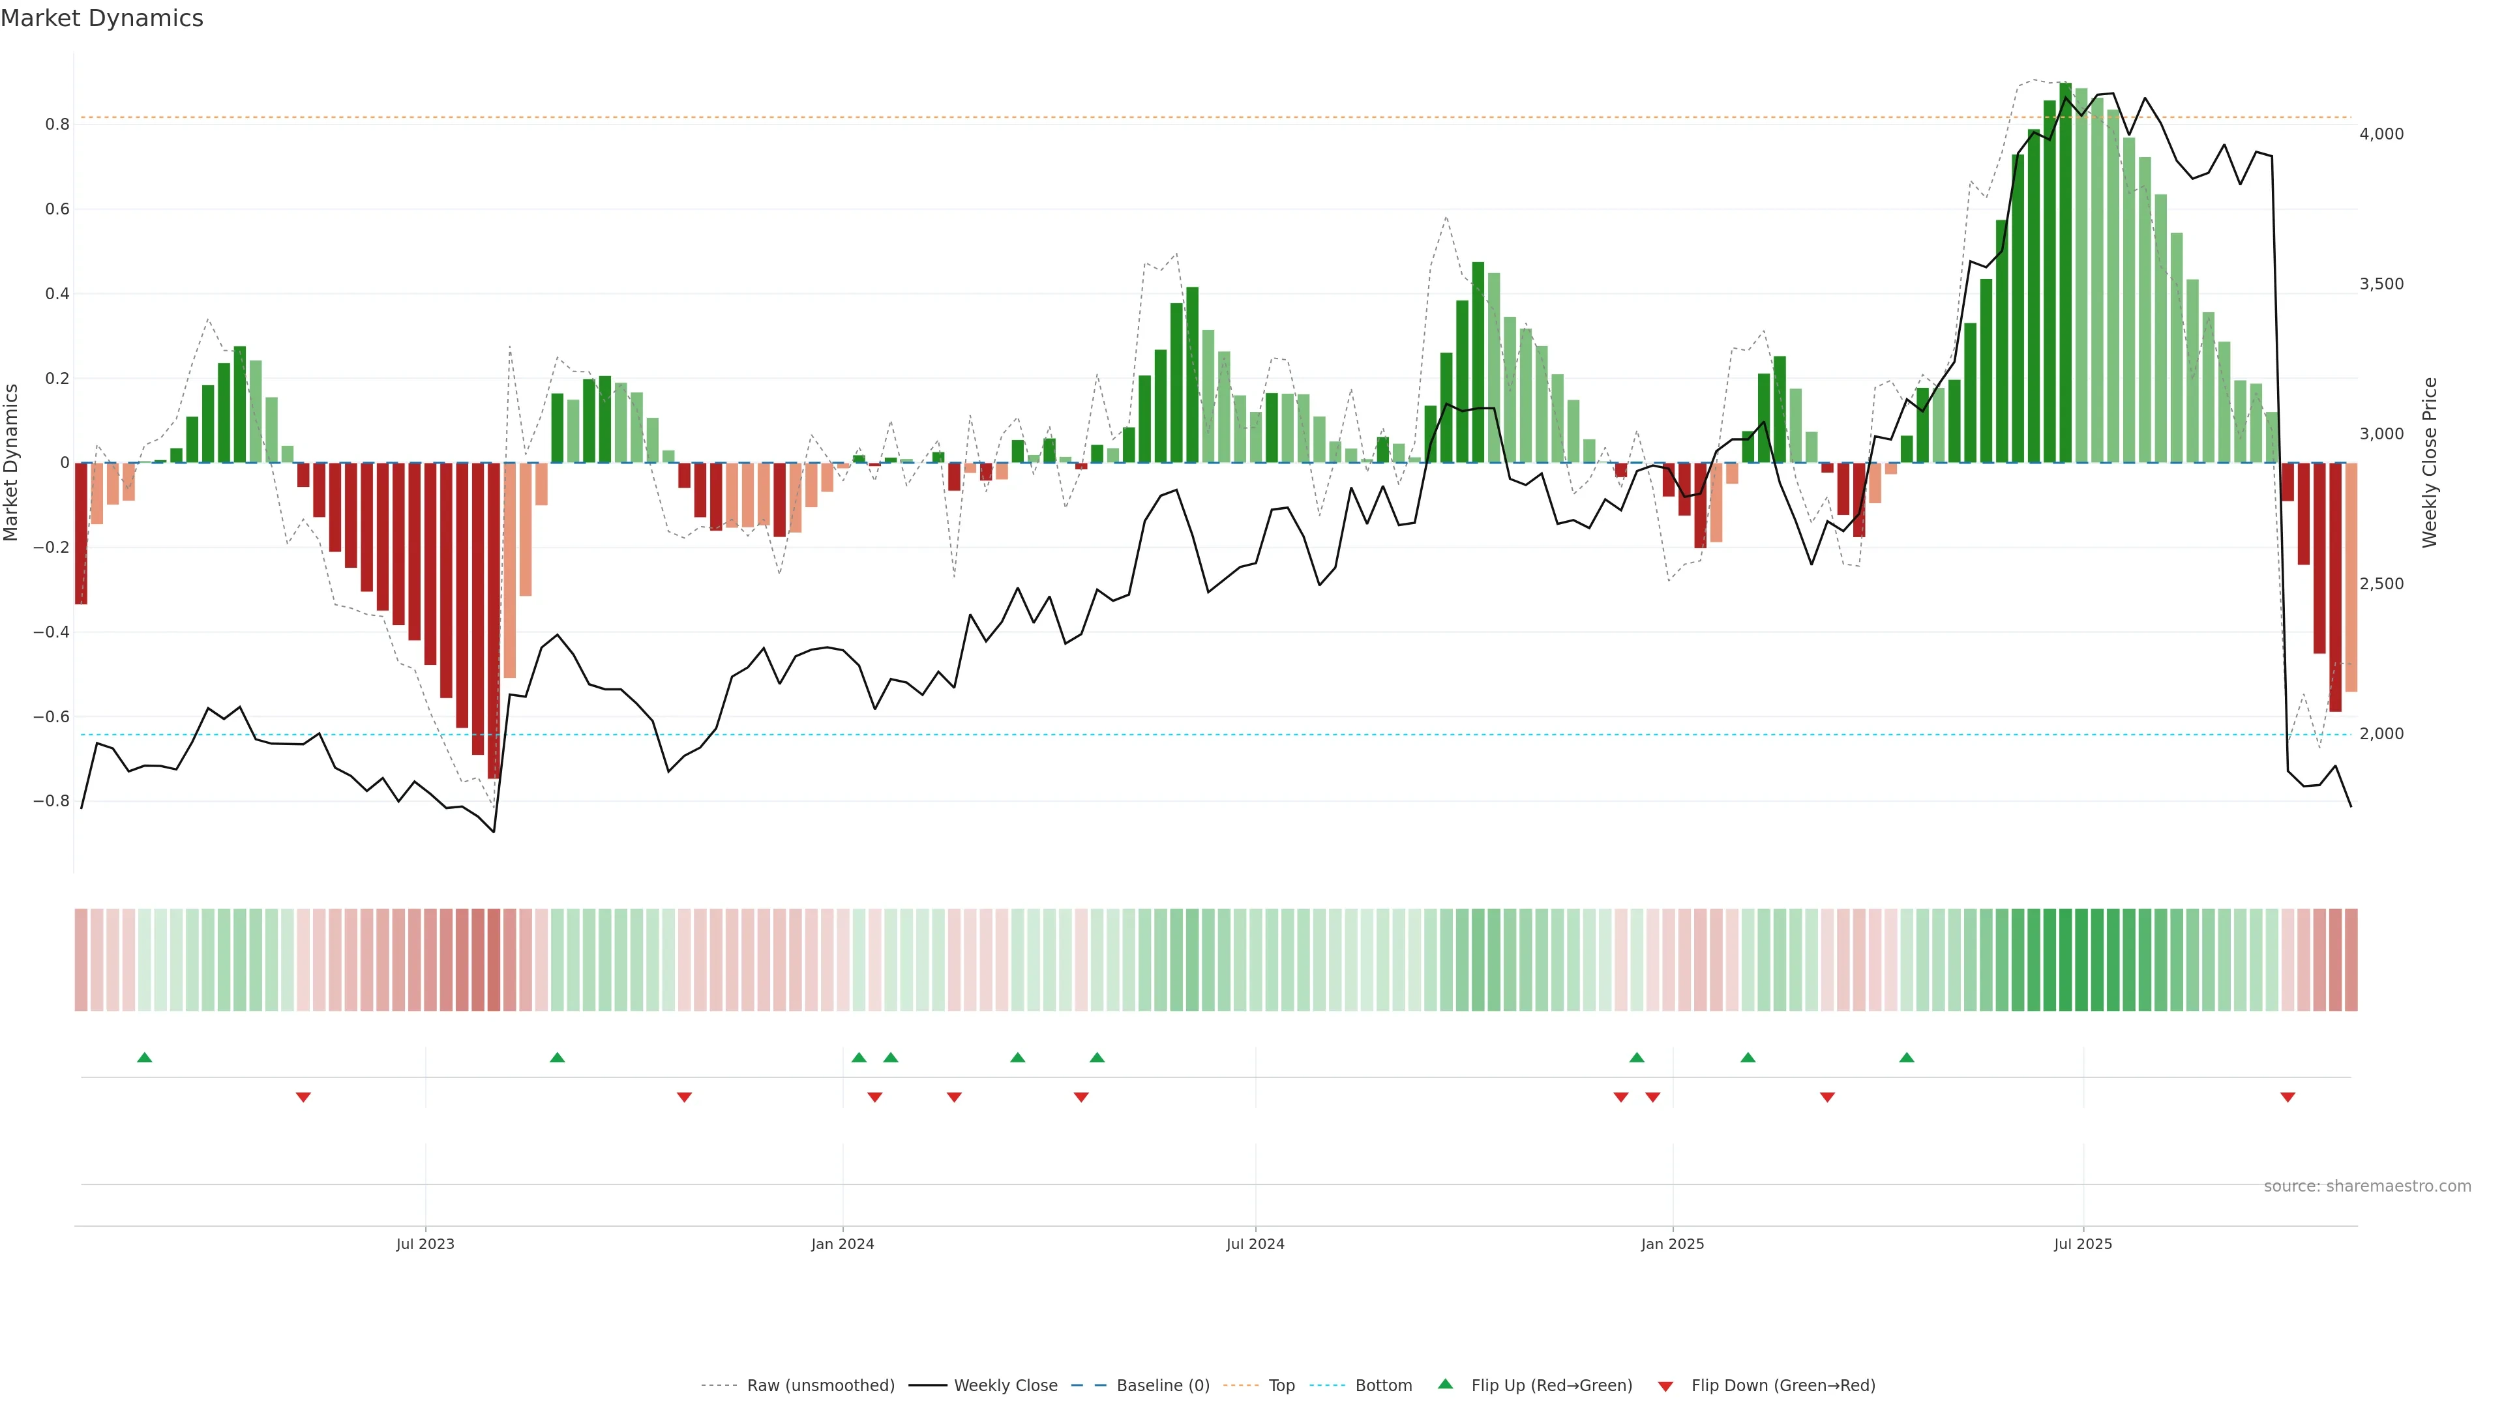
Task: Click the source: sharemaestro.com text
Action: pyautogui.click(x=2367, y=1186)
